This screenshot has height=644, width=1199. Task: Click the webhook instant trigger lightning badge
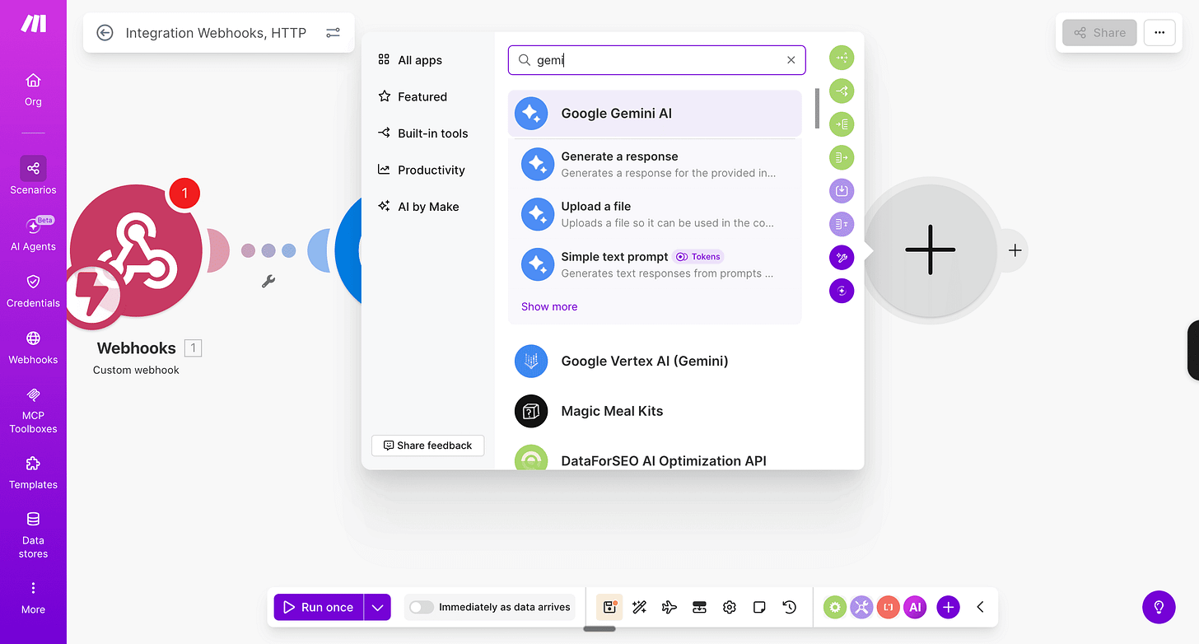point(94,296)
